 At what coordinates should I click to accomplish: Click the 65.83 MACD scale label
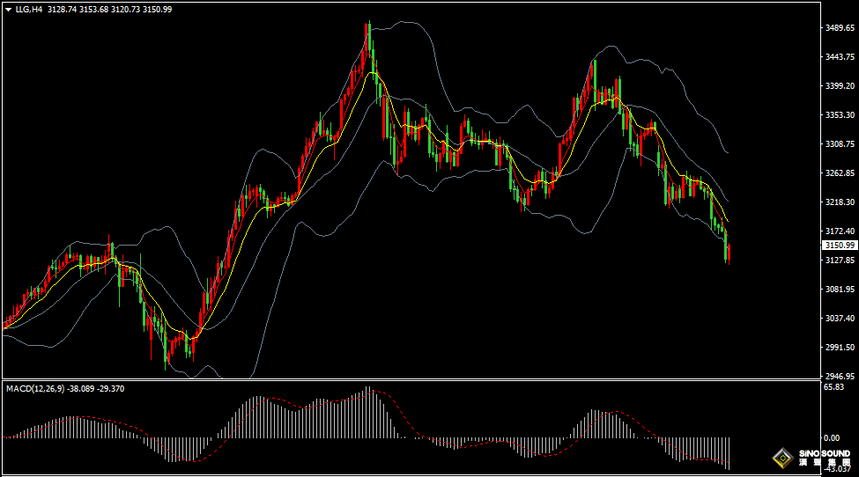point(833,387)
